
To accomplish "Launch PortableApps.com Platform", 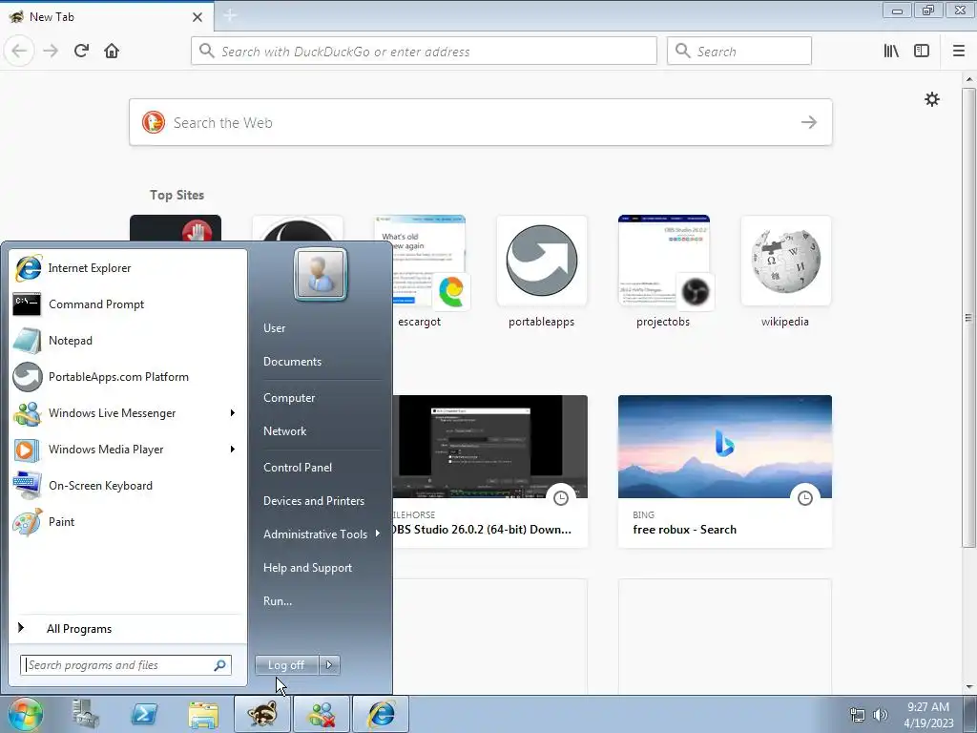I will (129, 376).
